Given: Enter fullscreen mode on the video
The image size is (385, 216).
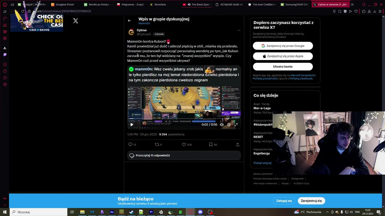Looking at the screenshot, I should 236,124.
